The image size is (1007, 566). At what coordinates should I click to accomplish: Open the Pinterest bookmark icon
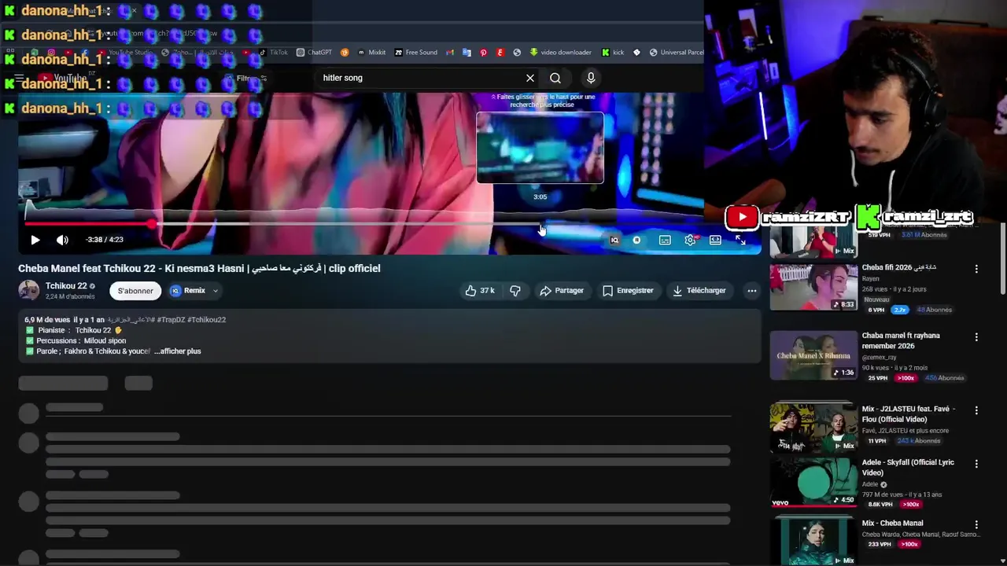(483, 53)
